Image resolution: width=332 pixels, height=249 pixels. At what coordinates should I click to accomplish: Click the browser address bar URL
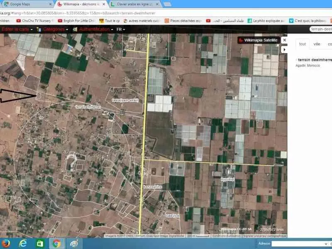pos(77,13)
